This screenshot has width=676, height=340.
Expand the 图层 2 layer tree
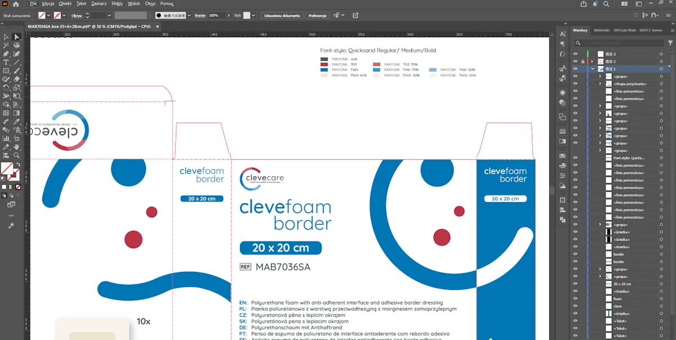pyautogui.click(x=592, y=61)
